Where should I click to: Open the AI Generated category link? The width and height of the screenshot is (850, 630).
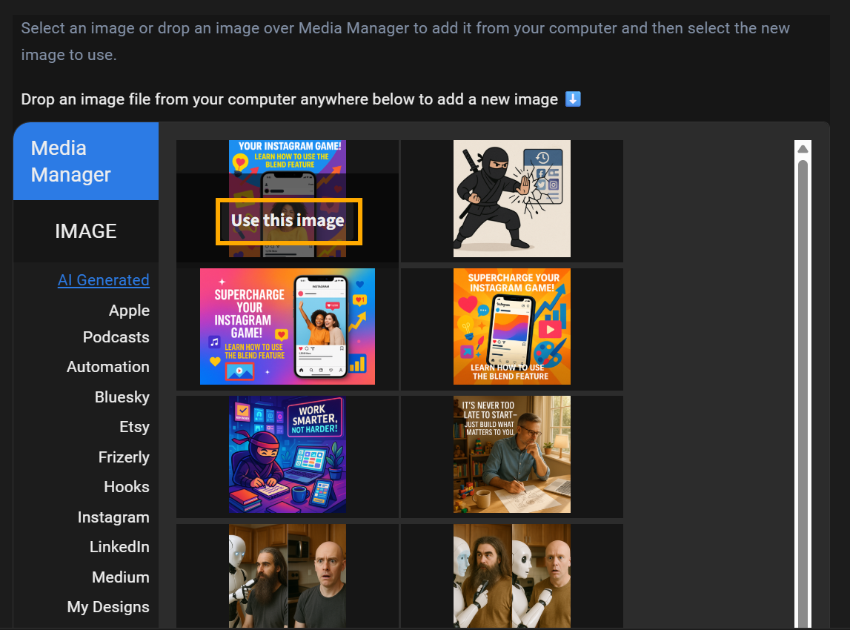pyautogui.click(x=104, y=279)
